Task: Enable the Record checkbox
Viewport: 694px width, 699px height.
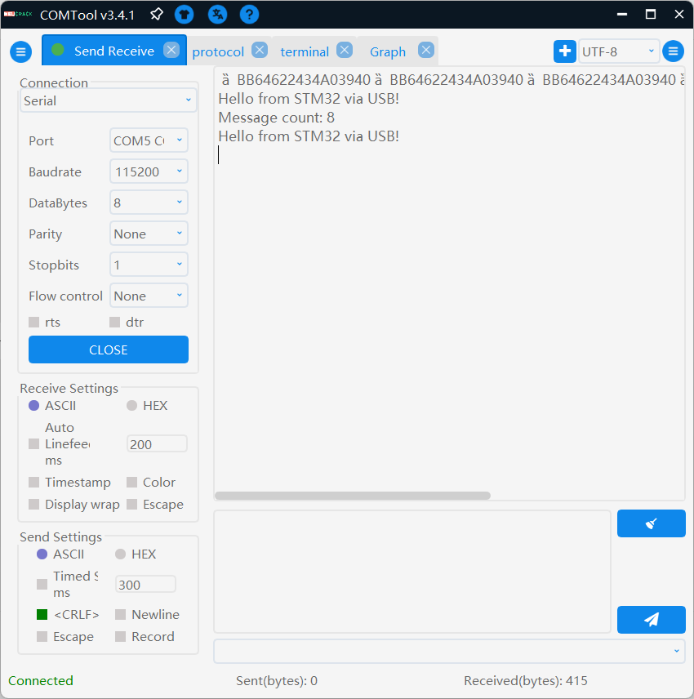Action: tap(120, 637)
